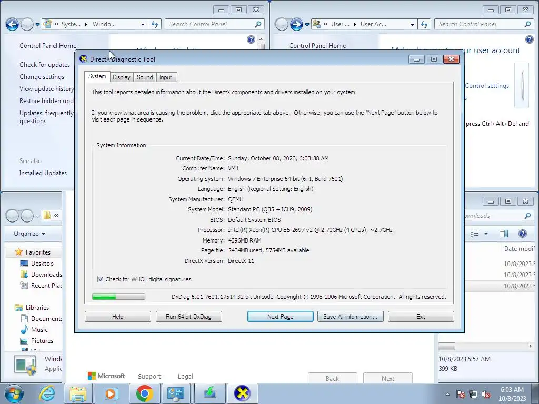
Task: Expand address bar dropdown in User Accounts window
Action: (x=412, y=24)
